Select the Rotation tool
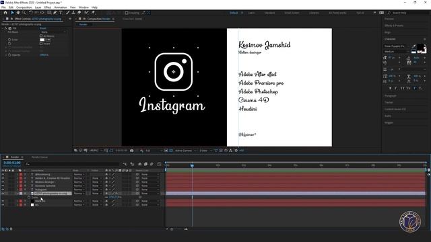This screenshot has width=431, height=242. coord(31,13)
